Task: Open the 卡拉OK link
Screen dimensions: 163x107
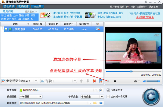Action: coord(101,17)
